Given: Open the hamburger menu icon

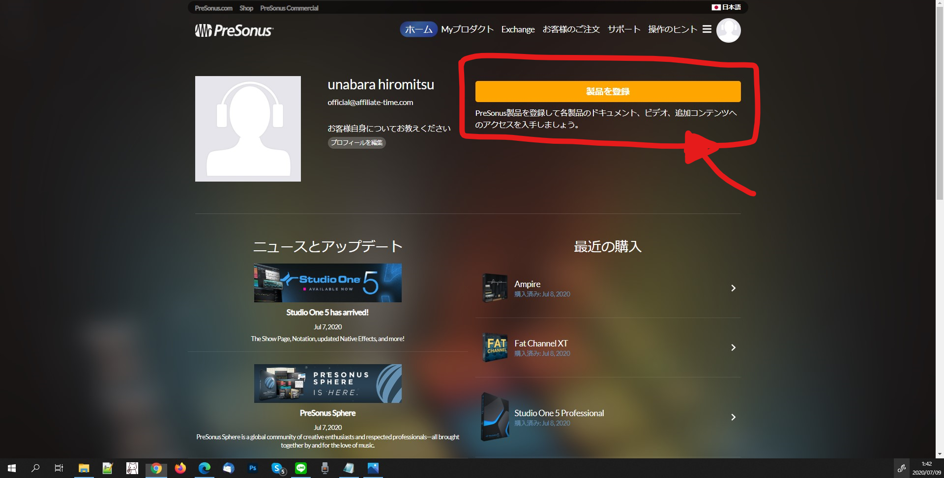Looking at the screenshot, I should (x=707, y=29).
